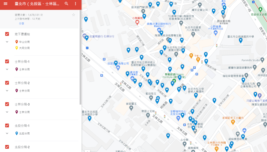267x152 pixels.
Task: Click the purple parking marker 巧愛公寓地下室
Action: coord(260,96)
